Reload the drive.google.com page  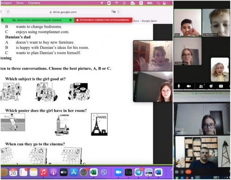(118, 12)
